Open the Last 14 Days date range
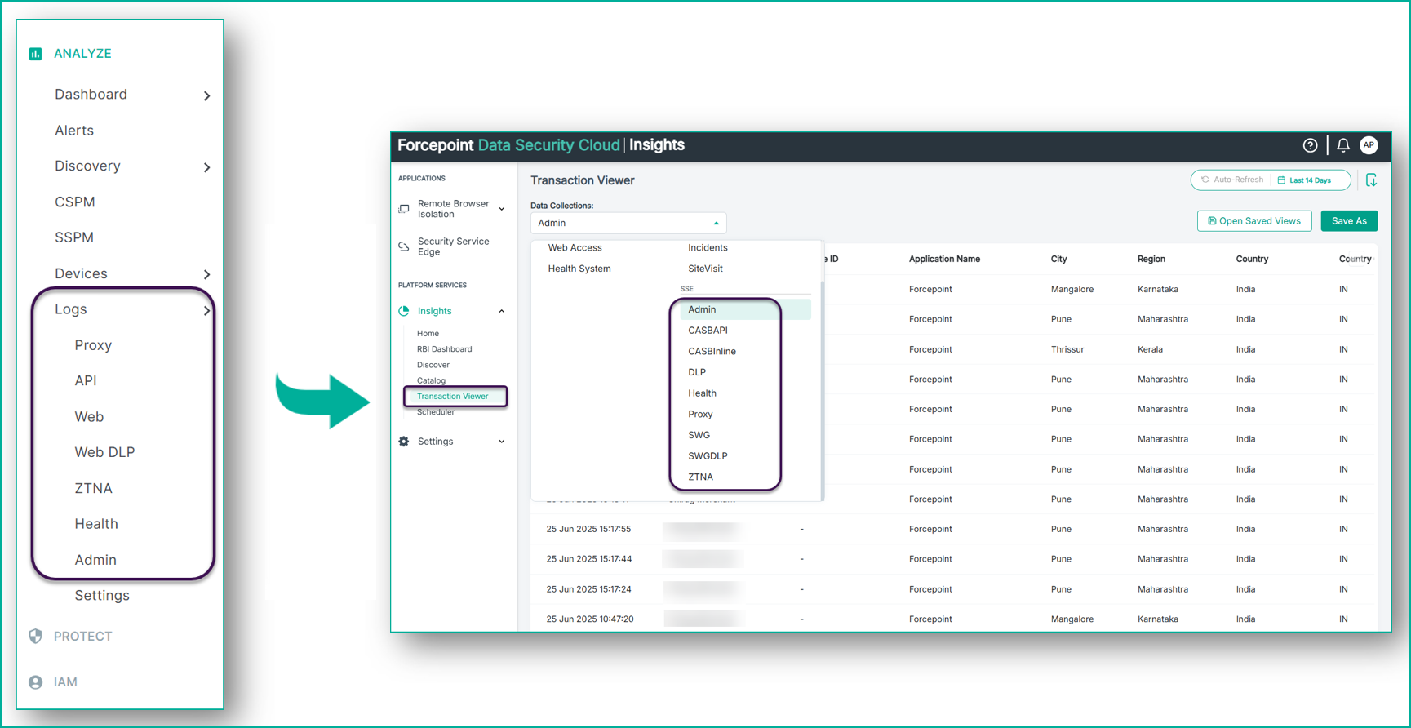 click(1304, 180)
